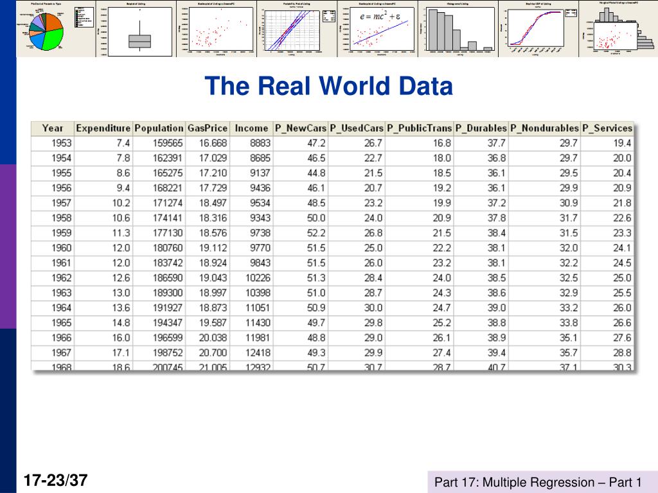Image resolution: width=658 pixels, height=493 pixels.
Task: Click population value 198752
Action: [x=168, y=353]
